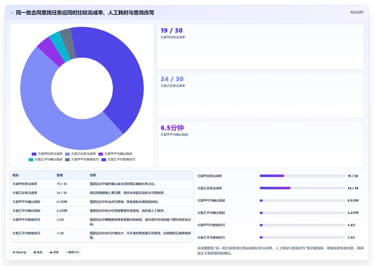
Task: Click table cell 方案甲任务完成率
Action: [x=25, y=184]
